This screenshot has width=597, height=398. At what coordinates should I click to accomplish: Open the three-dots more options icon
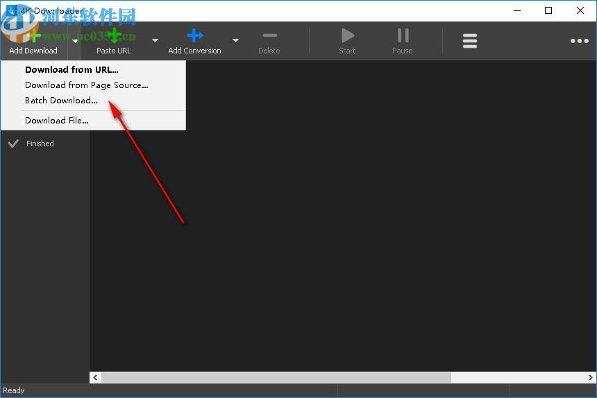tap(579, 41)
